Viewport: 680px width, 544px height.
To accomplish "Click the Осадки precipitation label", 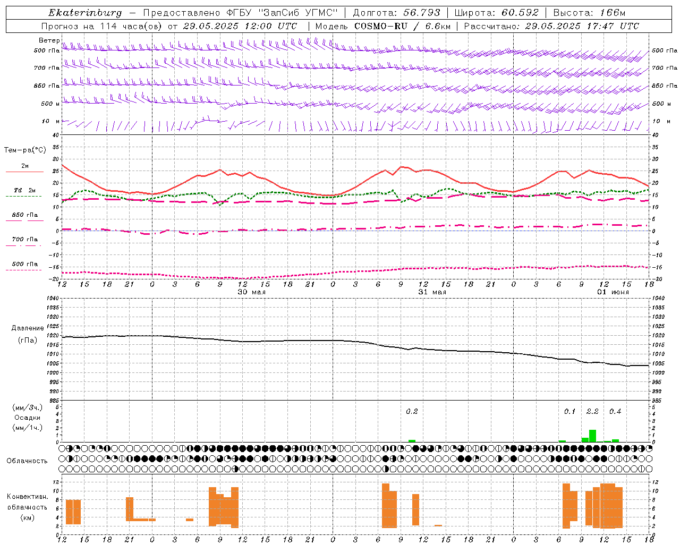I will 28,418.
